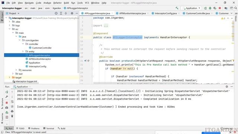Select interceptor-logger.iml file

(x=26, y=81)
